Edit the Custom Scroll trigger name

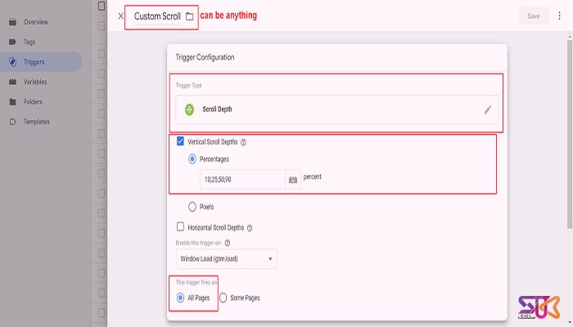157,16
